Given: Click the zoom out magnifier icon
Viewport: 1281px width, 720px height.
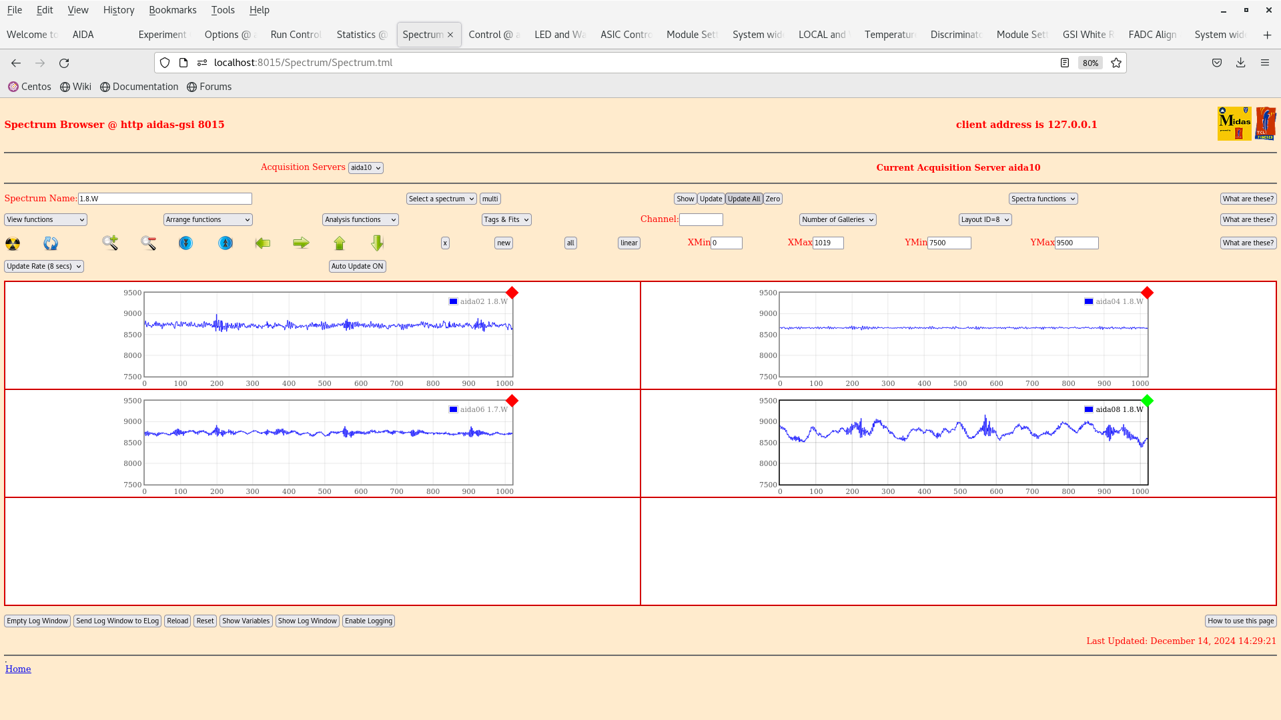Looking at the screenshot, I should 148,243.
